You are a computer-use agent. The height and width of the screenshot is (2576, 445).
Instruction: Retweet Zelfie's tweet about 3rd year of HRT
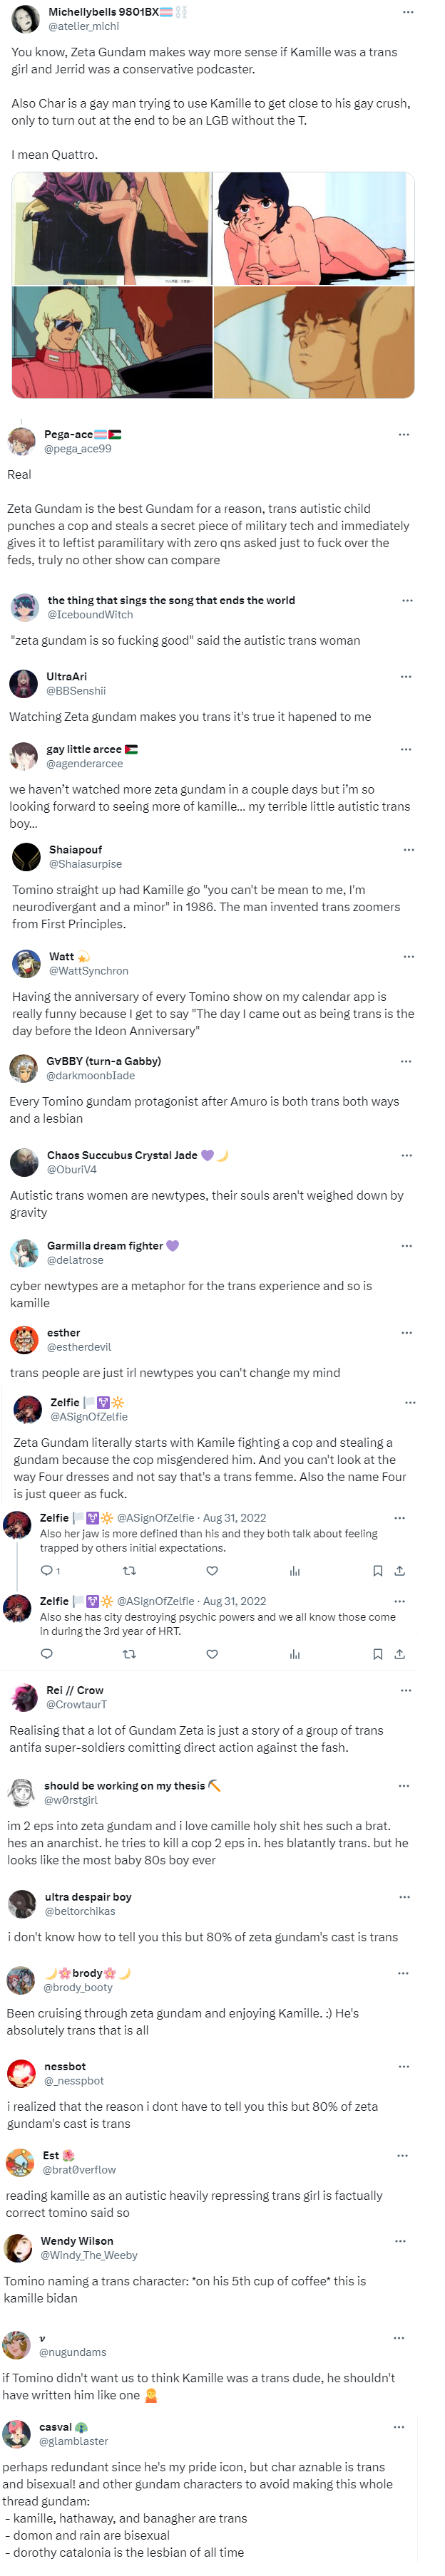coord(128,1653)
